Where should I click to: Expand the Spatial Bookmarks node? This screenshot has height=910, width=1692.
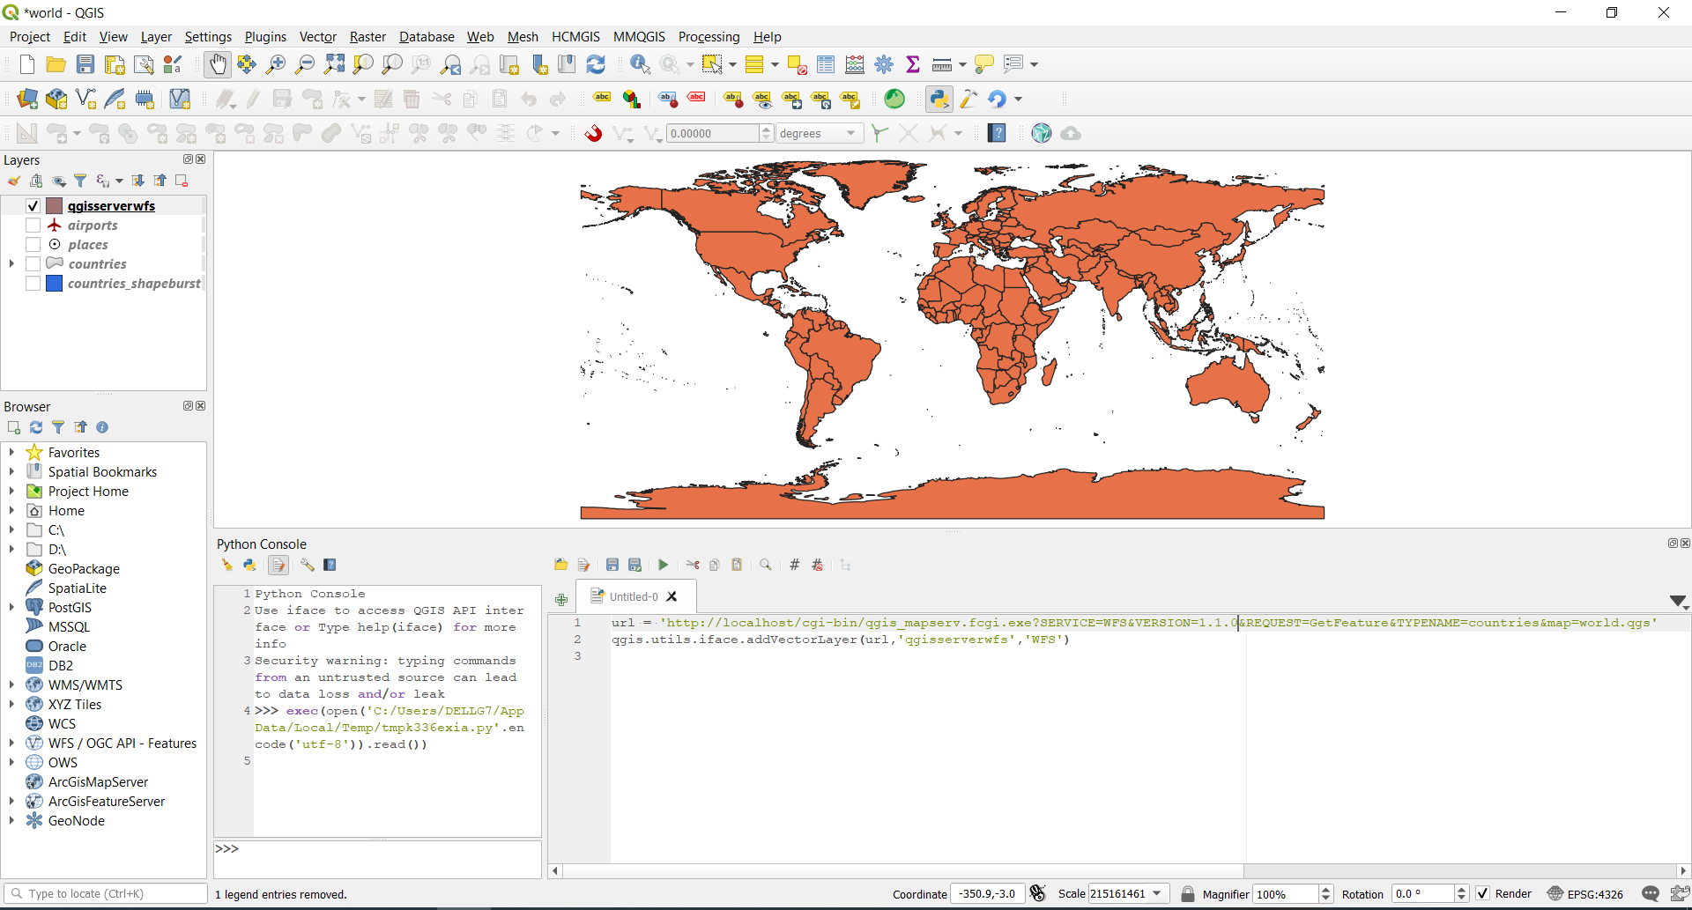point(11,471)
